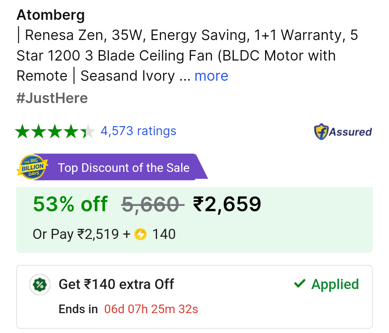Open the SuperCoin payment breakdown
The width and height of the screenshot is (389, 333).
pyautogui.click(x=103, y=234)
